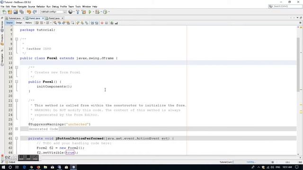Click the vertical scrollbar thumb in editor
The image size is (303, 170).
coord(298,65)
